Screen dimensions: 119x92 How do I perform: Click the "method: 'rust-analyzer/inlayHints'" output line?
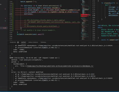pos(27,60)
